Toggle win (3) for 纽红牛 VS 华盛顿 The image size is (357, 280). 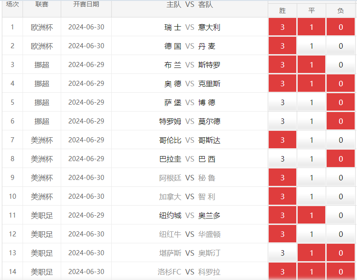(x=282, y=234)
